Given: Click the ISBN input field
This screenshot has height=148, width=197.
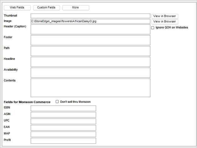Looking at the screenshot, I should click(63, 108).
